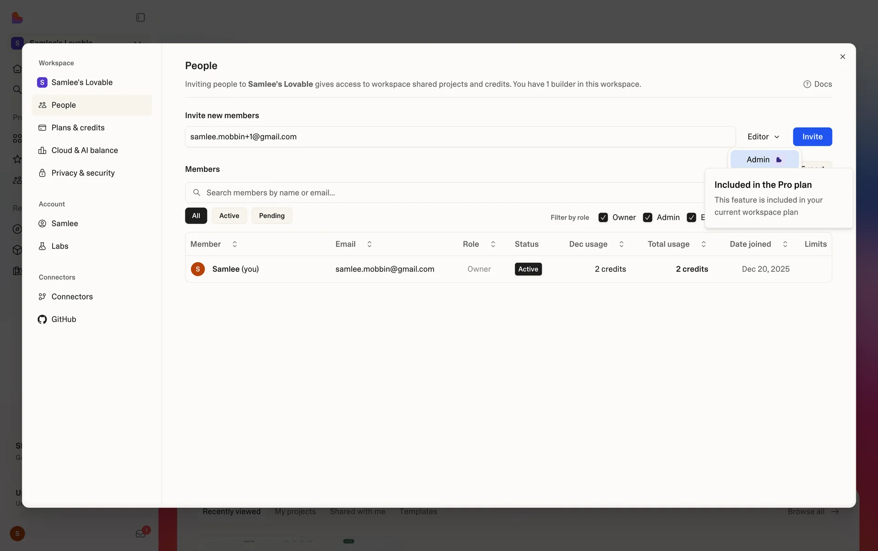Screen dimensions: 878x551
Task: Open Plans & credits card icon
Action: coord(43,128)
